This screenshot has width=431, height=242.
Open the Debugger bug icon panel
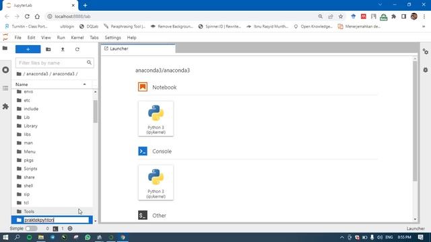426,70
